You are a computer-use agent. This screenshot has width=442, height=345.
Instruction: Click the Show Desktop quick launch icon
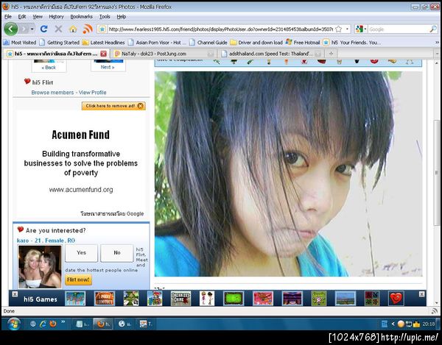33,324
